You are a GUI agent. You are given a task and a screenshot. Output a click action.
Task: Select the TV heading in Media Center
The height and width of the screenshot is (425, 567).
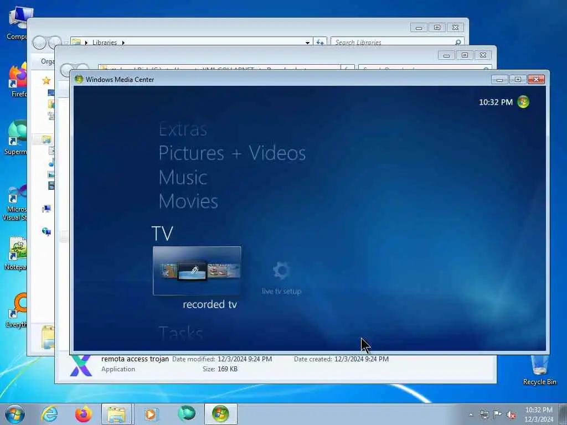162,234
